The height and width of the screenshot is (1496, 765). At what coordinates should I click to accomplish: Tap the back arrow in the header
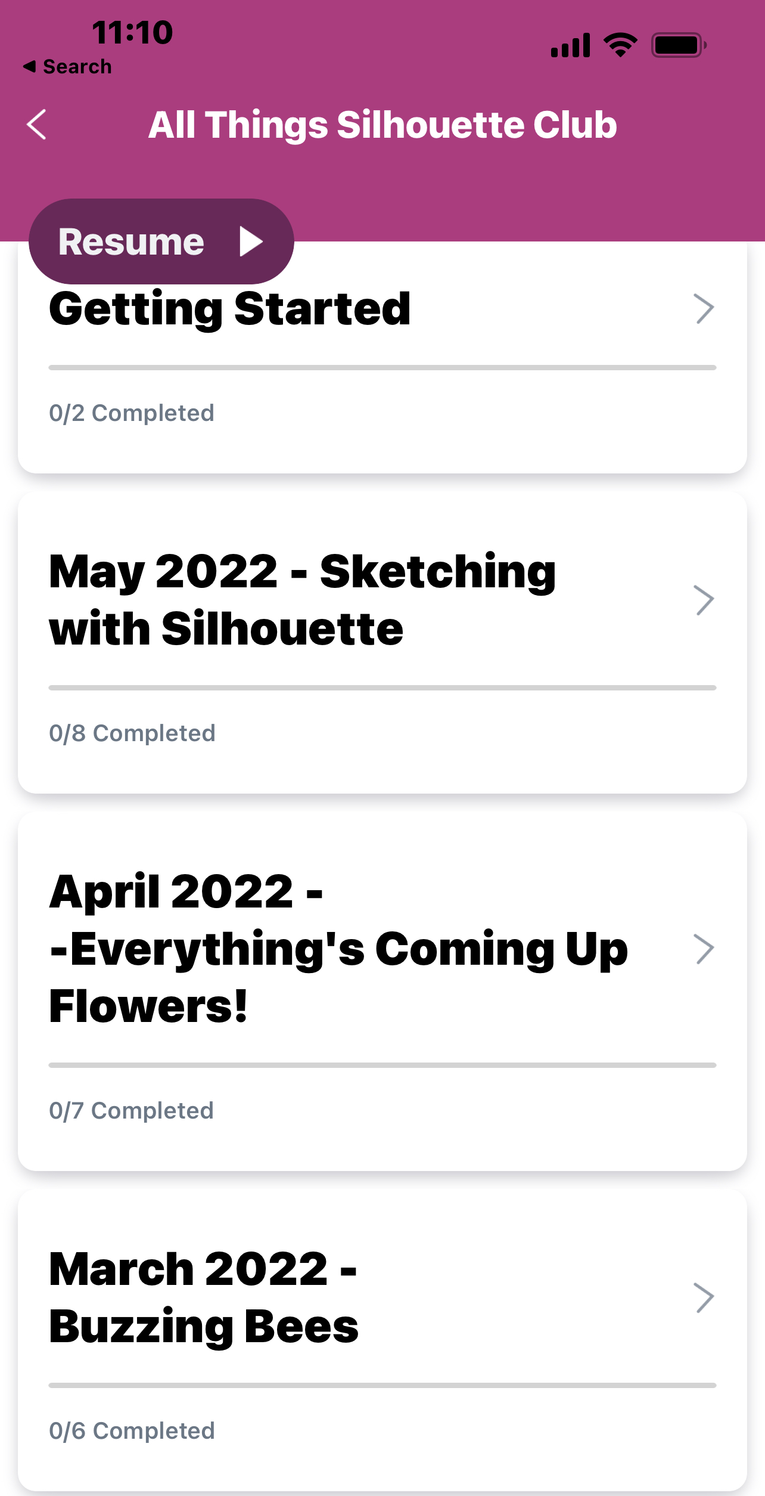[36, 125]
